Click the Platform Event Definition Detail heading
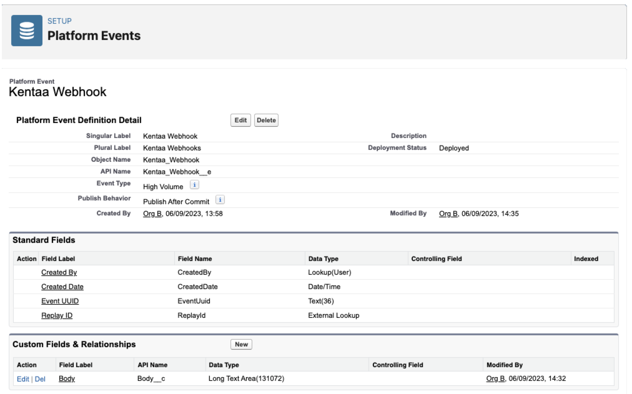This screenshot has width=632, height=394. click(x=79, y=120)
